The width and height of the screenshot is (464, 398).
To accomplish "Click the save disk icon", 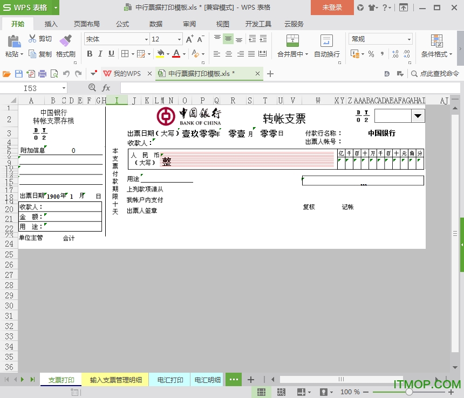I will pyautogui.click(x=19, y=74).
